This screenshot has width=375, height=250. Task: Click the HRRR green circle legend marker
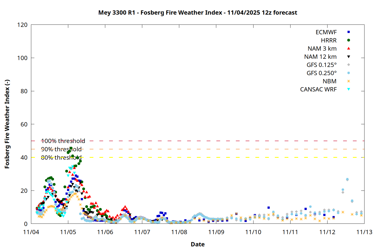348,40
